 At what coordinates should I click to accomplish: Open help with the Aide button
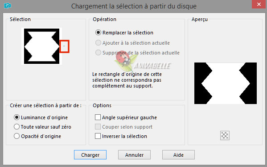pyautogui.click(x=178, y=154)
